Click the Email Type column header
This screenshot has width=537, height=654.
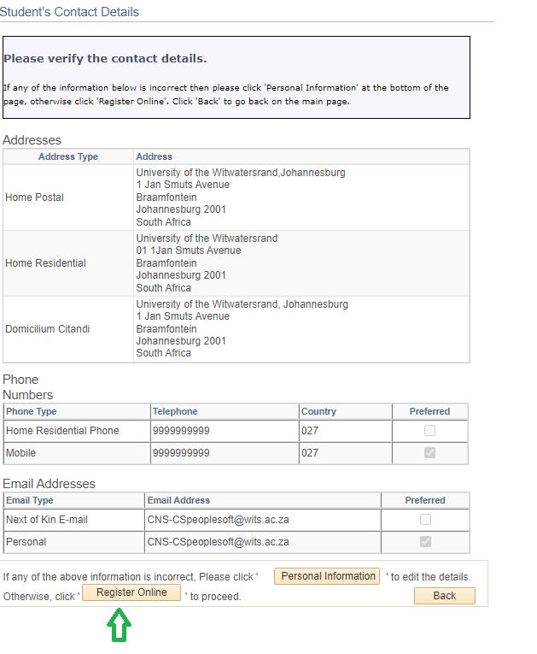[30, 500]
